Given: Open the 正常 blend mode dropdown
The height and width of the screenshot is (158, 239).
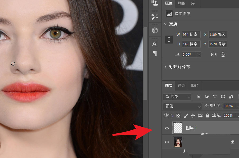Looking at the screenshot, I should (x=183, y=106).
